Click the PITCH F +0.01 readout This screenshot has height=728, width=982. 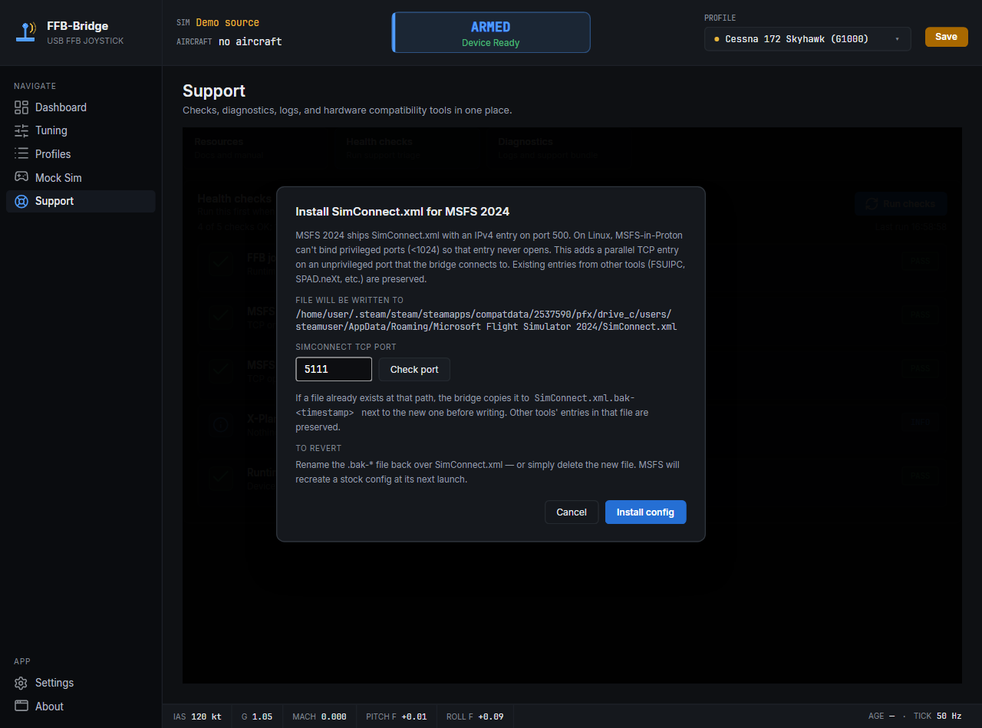point(397,716)
